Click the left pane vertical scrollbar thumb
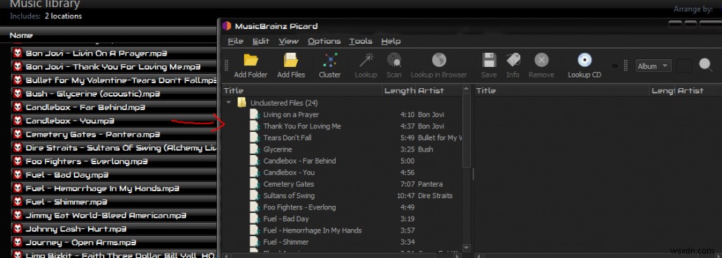Viewport: 722px width, 258px height. pos(467,130)
